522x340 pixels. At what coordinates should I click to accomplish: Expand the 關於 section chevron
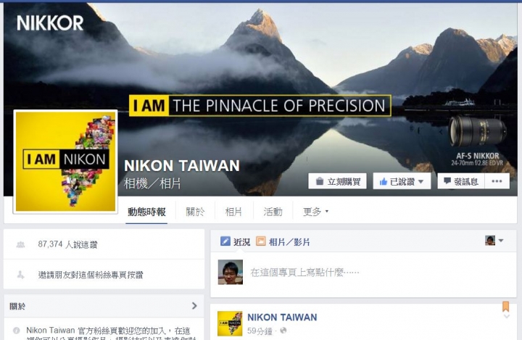(194, 306)
